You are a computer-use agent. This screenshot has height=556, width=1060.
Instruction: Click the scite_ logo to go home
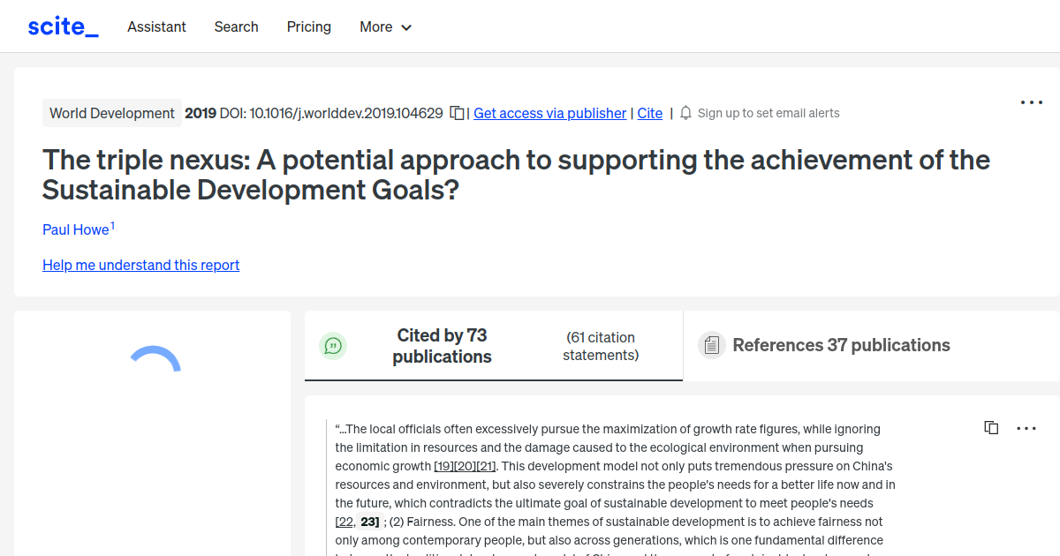[x=62, y=26]
